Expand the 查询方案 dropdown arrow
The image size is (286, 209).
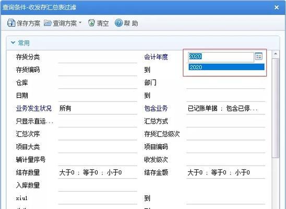tap(80, 23)
